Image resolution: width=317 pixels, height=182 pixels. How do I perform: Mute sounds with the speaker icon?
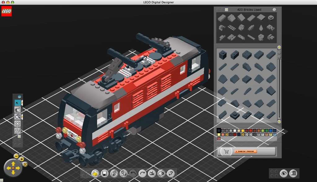point(161,173)
